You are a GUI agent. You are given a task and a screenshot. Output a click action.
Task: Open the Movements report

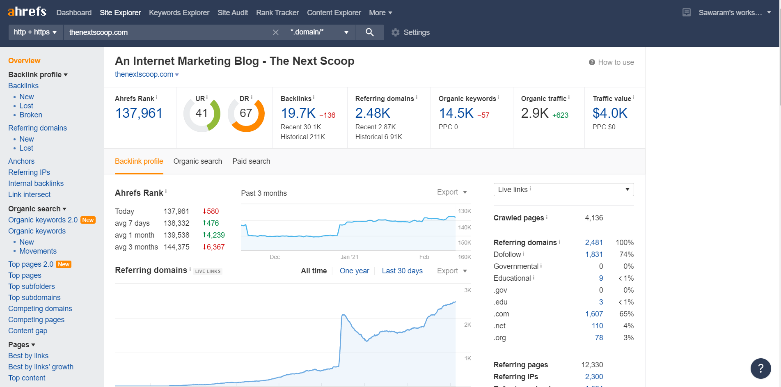click(x=38, y=251)
